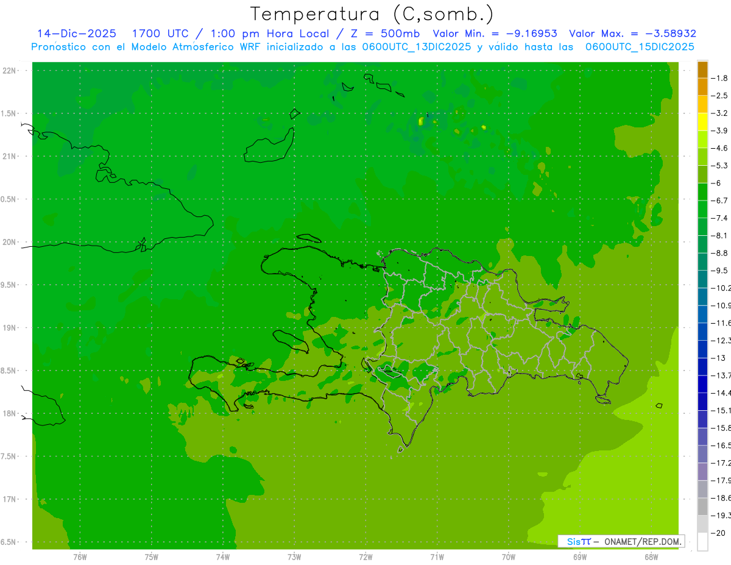This screenshot has width=731, height=565.
Task: Click the '72W' longitude label
Action: click(365, 557)
